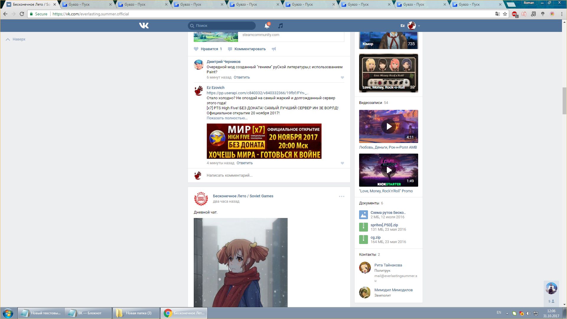The width and height of the screenshot is (567, 319).
Task: Reload the page in Chrome
Action: (x=22, y=14)
